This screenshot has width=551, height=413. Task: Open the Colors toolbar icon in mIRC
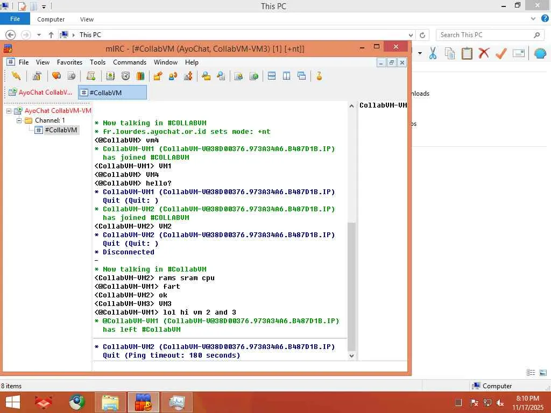[140, 76]
